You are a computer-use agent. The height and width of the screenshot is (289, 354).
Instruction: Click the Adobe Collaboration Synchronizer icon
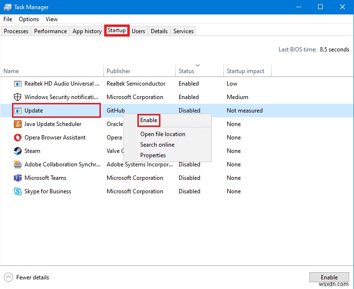click(x=18, y=164)
